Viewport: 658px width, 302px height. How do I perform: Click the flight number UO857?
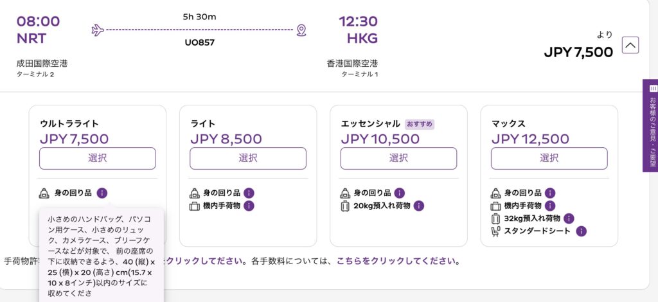pyautogui.click(x=200, y=42)
